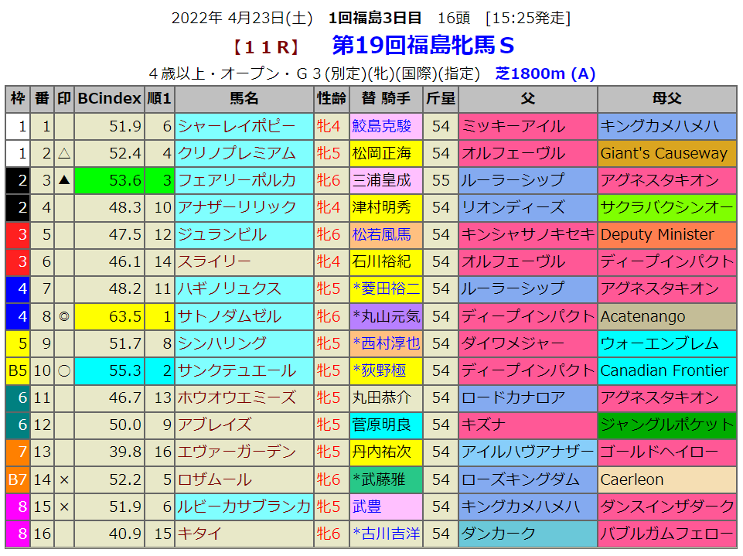743x556 pixels.
Task: Click the ▲ mark in row 3
Action: tap(64, 180)
